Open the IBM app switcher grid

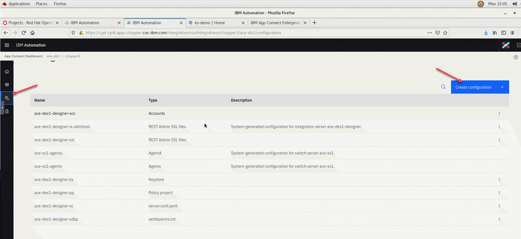[x=518, y=45]
